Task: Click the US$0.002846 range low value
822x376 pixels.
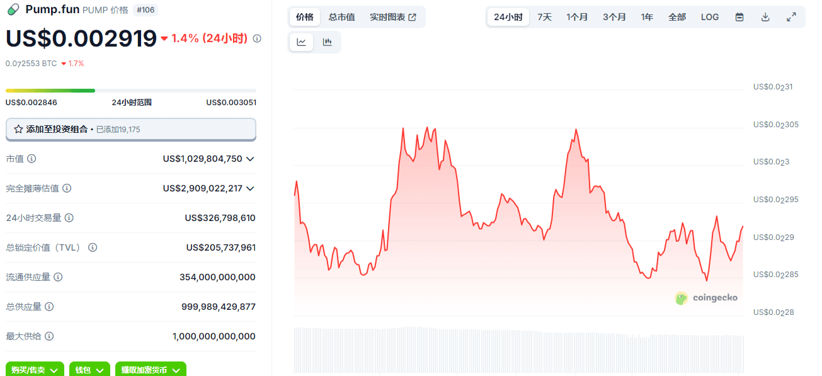Action: pos(31,102)
